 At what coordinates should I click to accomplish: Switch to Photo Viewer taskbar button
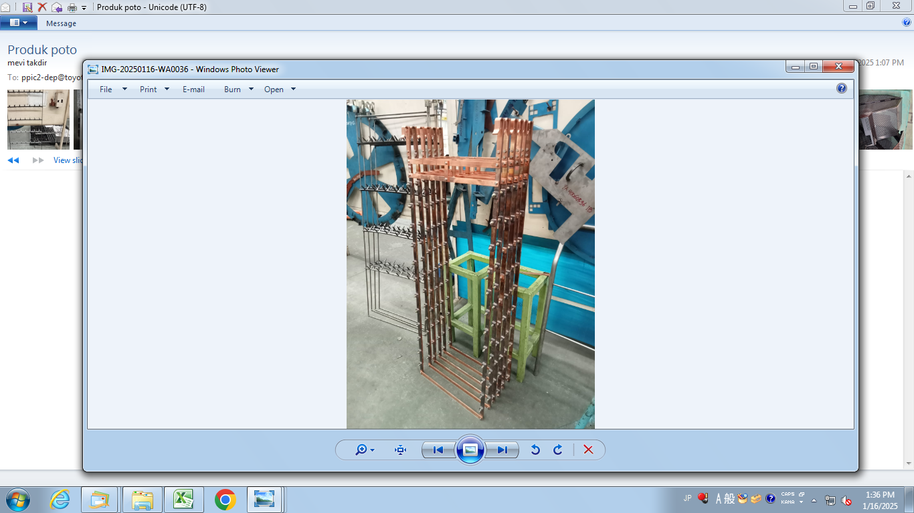266,500
